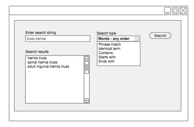Maximize the window
The image size is (194, 127).
tap(176, 11)
